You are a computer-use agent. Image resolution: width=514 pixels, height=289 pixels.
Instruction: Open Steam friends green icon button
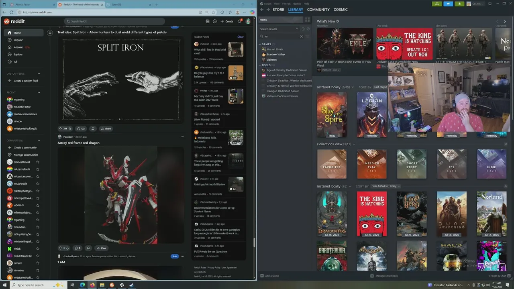tap(437, 4)
